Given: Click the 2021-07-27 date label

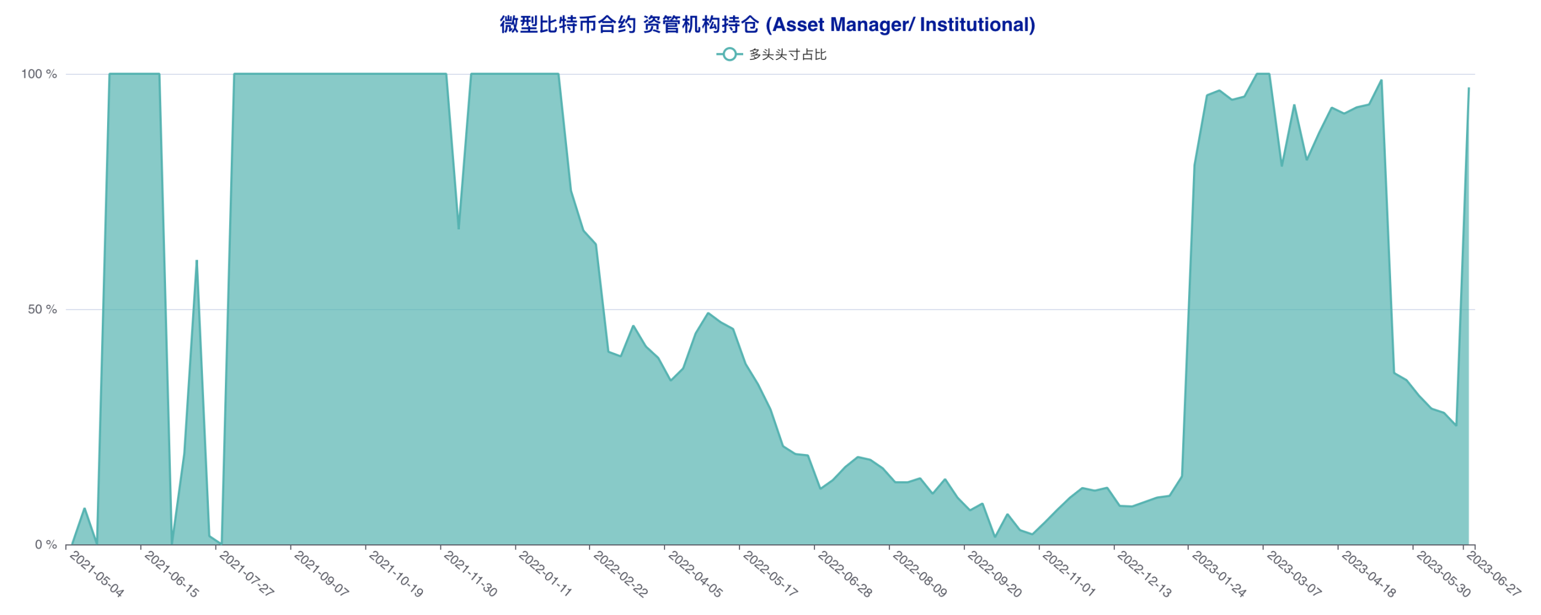Looking at the screenshot, I should pos(246,574).
